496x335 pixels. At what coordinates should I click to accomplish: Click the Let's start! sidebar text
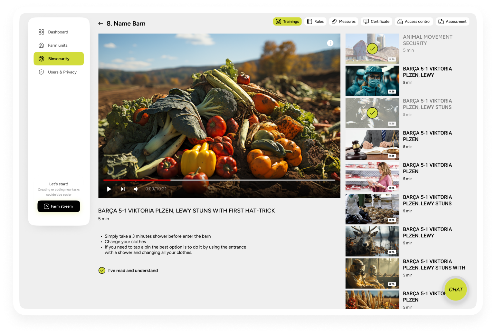(x=59, y=184)
